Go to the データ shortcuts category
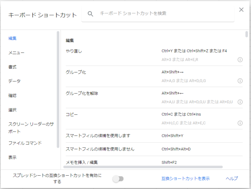The height and width of the screenshot is (189, 251). point(15,81)
